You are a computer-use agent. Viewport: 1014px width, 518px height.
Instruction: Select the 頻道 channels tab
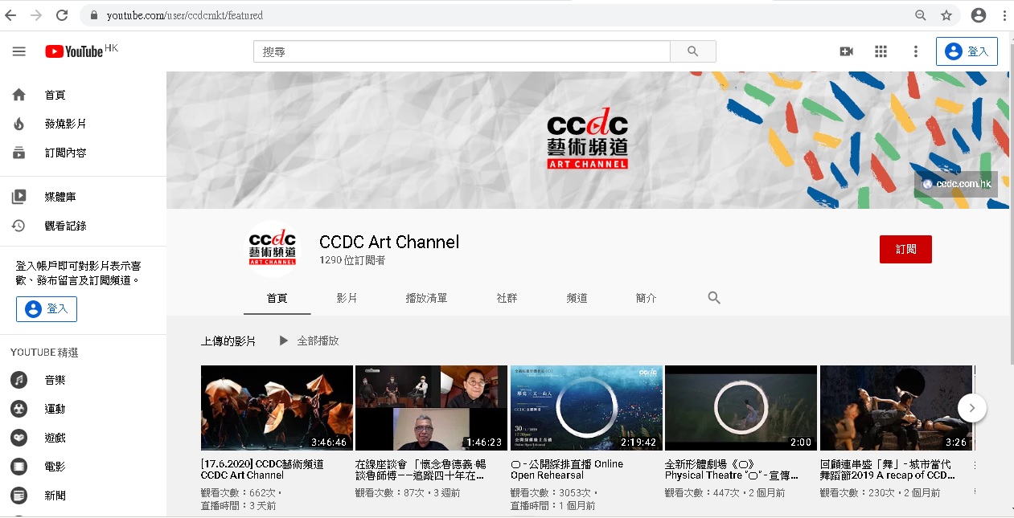[577, 298]
